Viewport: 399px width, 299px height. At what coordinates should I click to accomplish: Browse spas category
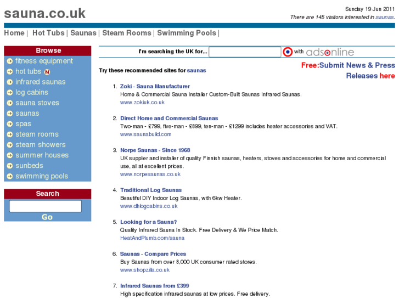23,124
